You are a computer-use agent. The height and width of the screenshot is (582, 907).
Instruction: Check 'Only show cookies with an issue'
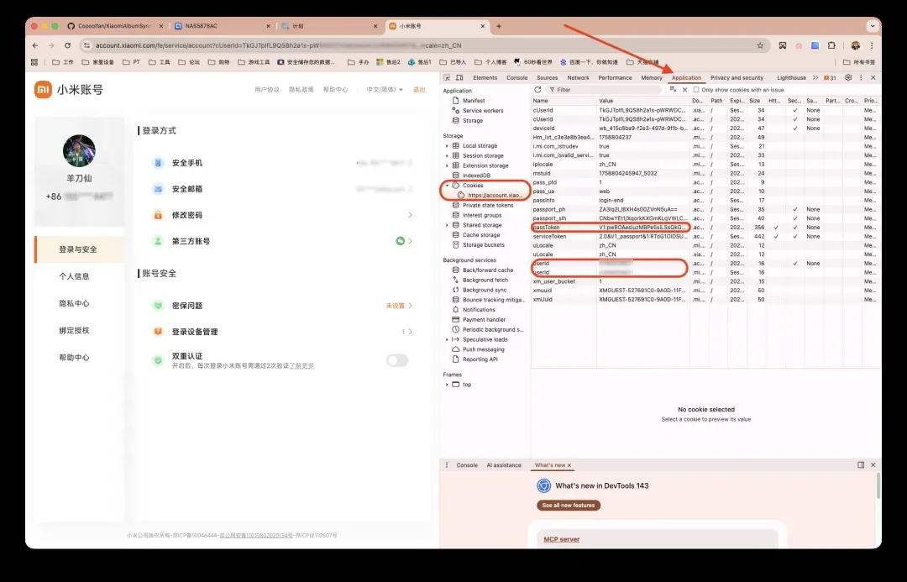pos(696,90)
